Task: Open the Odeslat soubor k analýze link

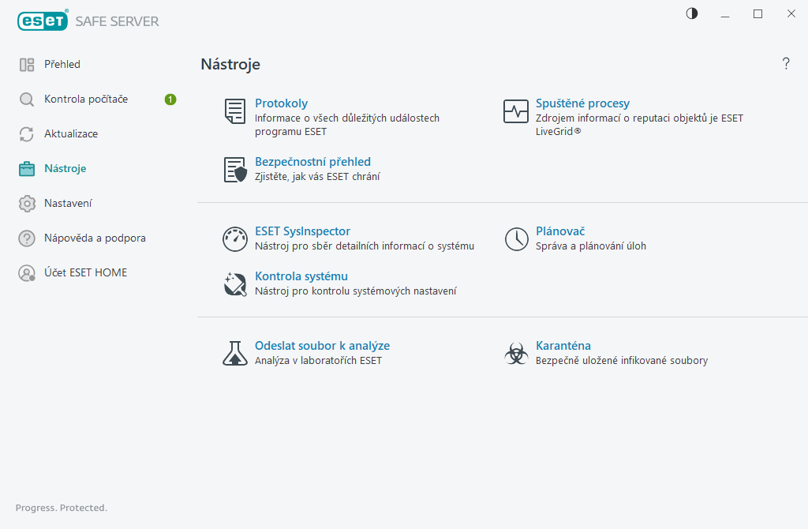Action: (322, 346)
